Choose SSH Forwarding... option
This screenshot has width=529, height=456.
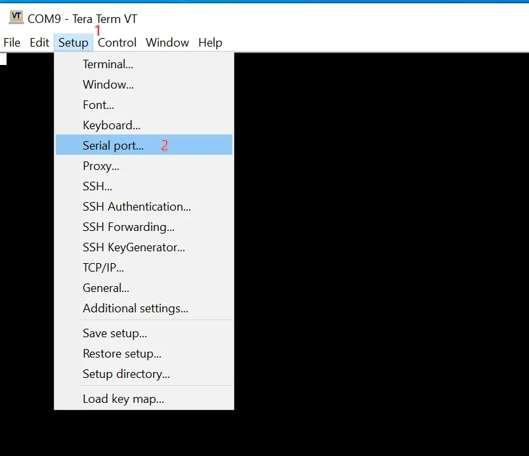(144, 226)
